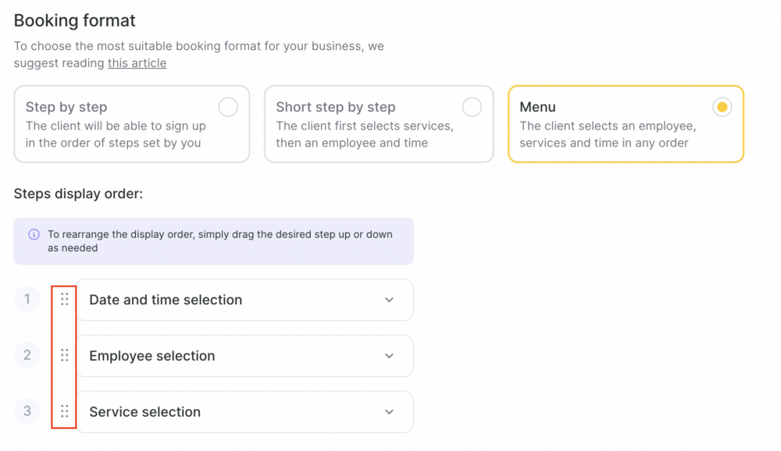Choose the Menu booking format card

tap(626, 124)
